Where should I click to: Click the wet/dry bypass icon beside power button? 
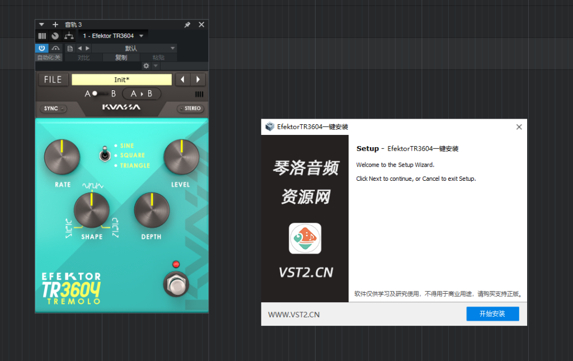click(55, 49)
